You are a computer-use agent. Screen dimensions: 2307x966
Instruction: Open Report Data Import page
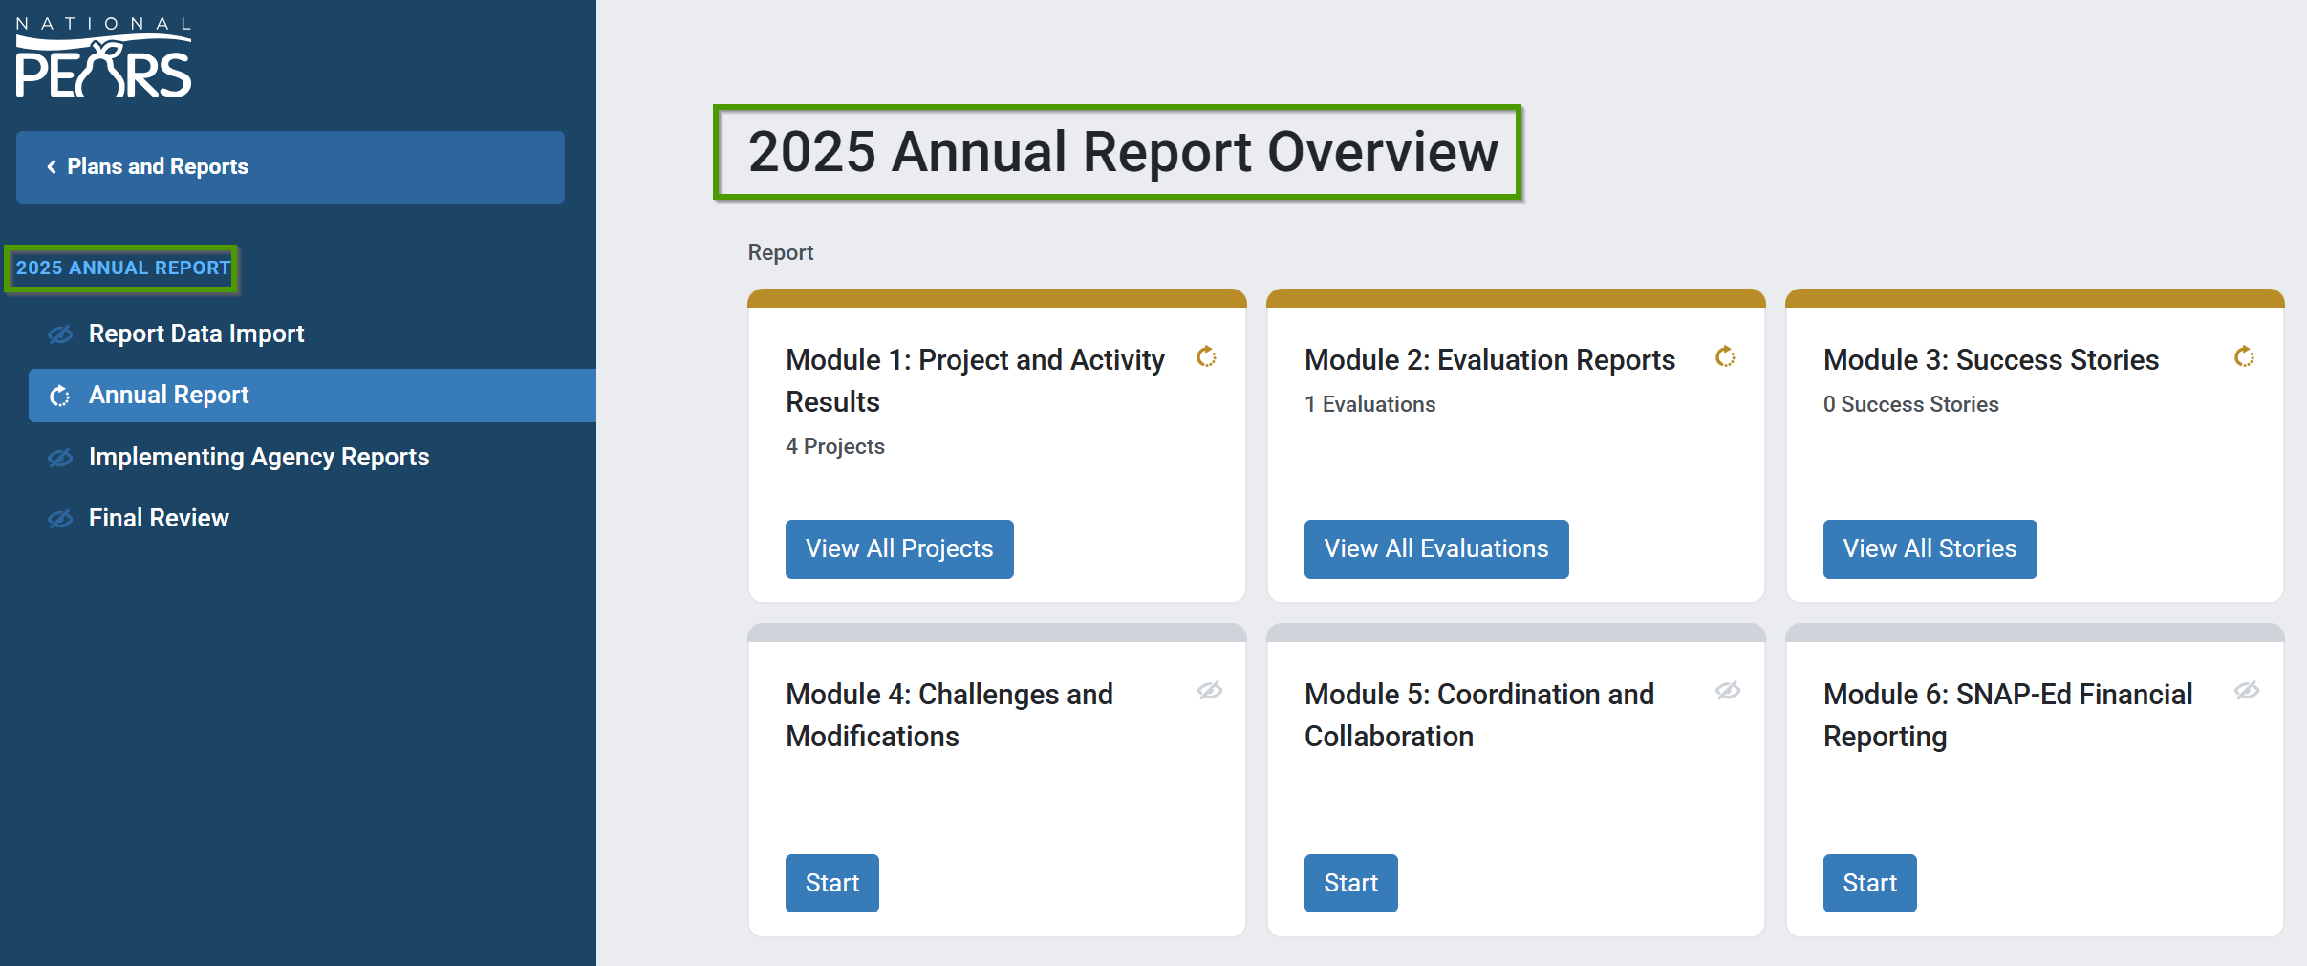point(196,333)
